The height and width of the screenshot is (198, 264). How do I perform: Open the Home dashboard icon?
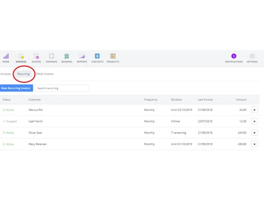[x=6, y=56]
